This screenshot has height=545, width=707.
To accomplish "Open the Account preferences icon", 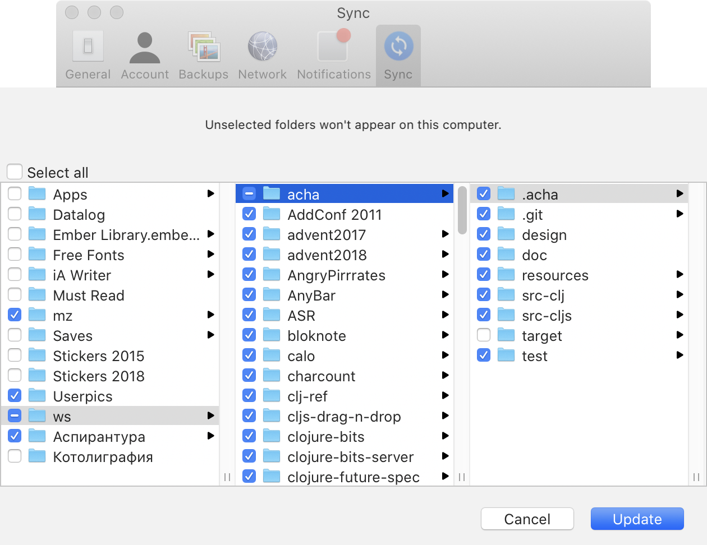I will tap(145, 47).
